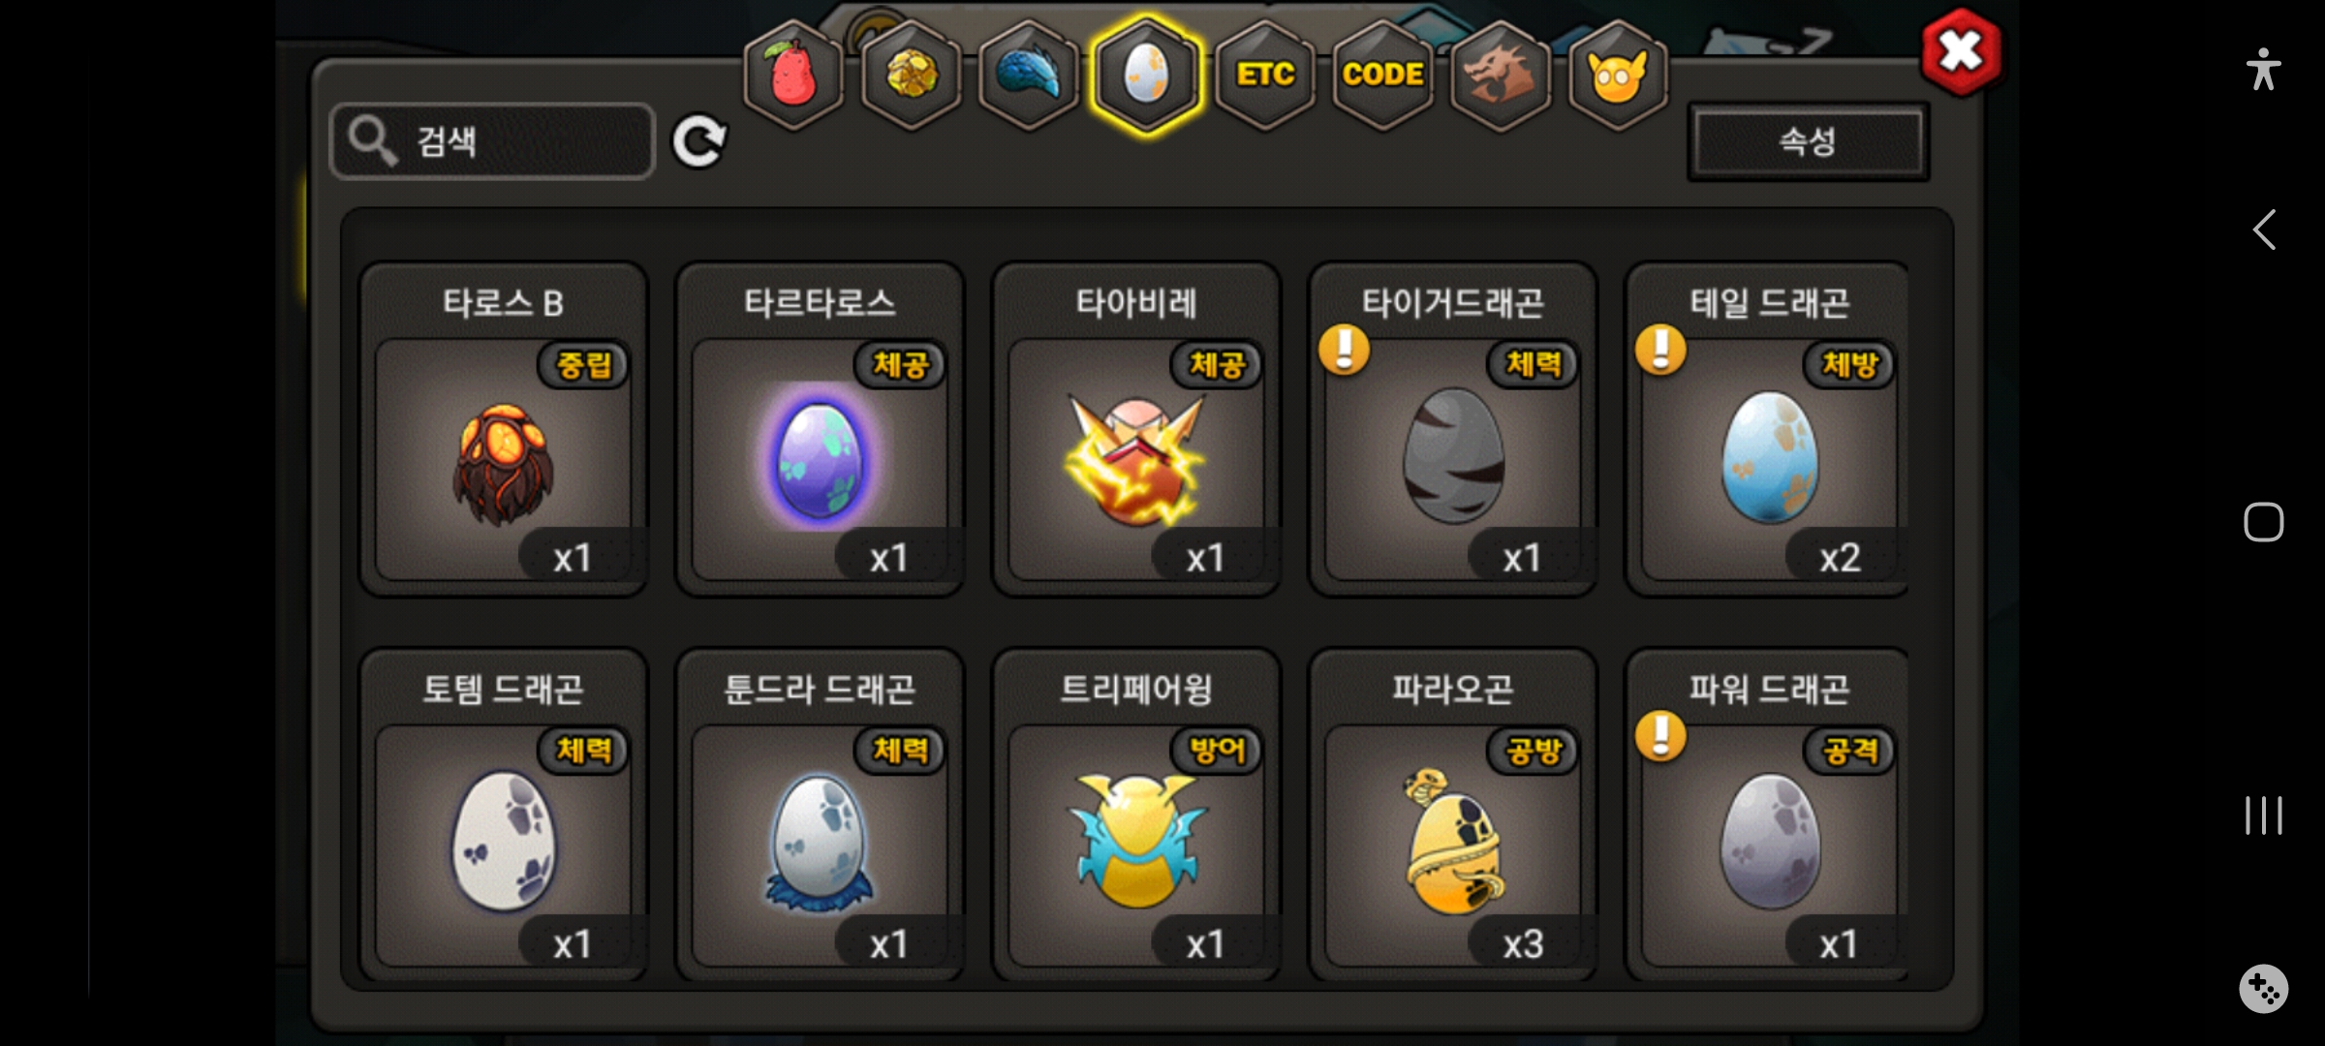Tap the Android back arrow
The width and height of the screenshot is (2325, 1046).
[2264, 231]
